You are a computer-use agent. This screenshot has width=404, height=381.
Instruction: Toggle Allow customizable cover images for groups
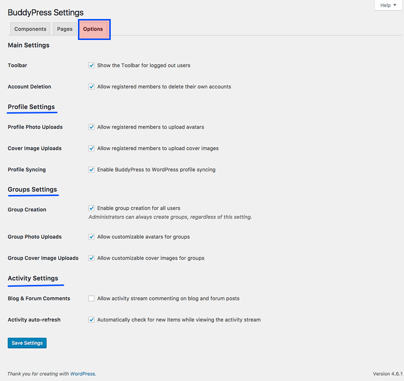[x=91, y=258]
